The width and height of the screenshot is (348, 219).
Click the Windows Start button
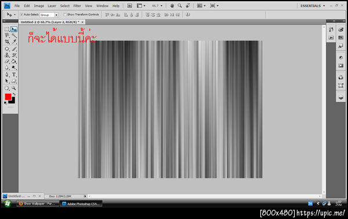[x=8, y=203]
